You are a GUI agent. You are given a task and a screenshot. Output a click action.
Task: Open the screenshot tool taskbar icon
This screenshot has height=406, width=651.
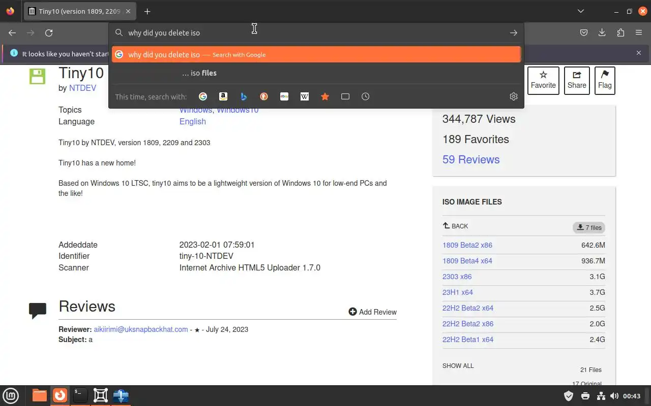pyautogui.click(x=101, y=395)
